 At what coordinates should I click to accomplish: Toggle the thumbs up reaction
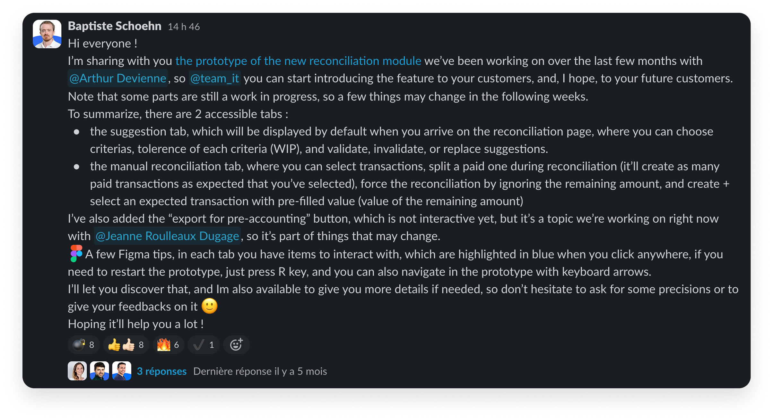(x=126, y=345)
